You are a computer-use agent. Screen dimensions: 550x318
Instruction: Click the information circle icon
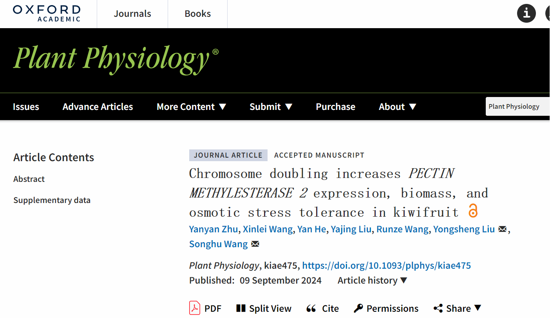[x=526, y=14]
